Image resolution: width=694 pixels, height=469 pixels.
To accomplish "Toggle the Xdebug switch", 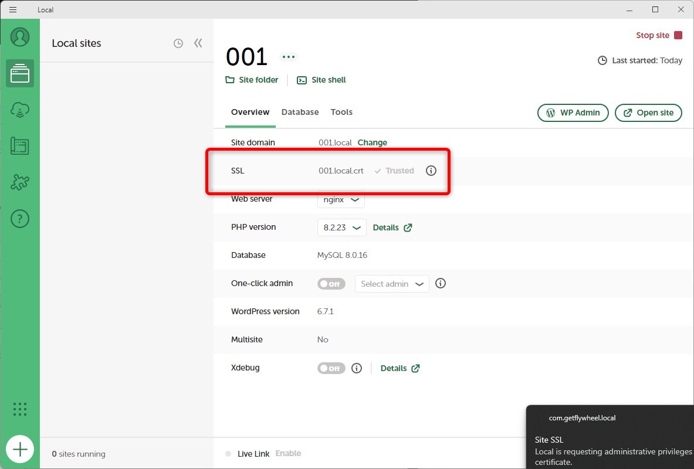I will pos(331,368).
